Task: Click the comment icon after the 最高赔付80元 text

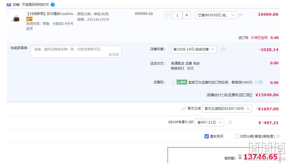Action: (x=256, y=82)
